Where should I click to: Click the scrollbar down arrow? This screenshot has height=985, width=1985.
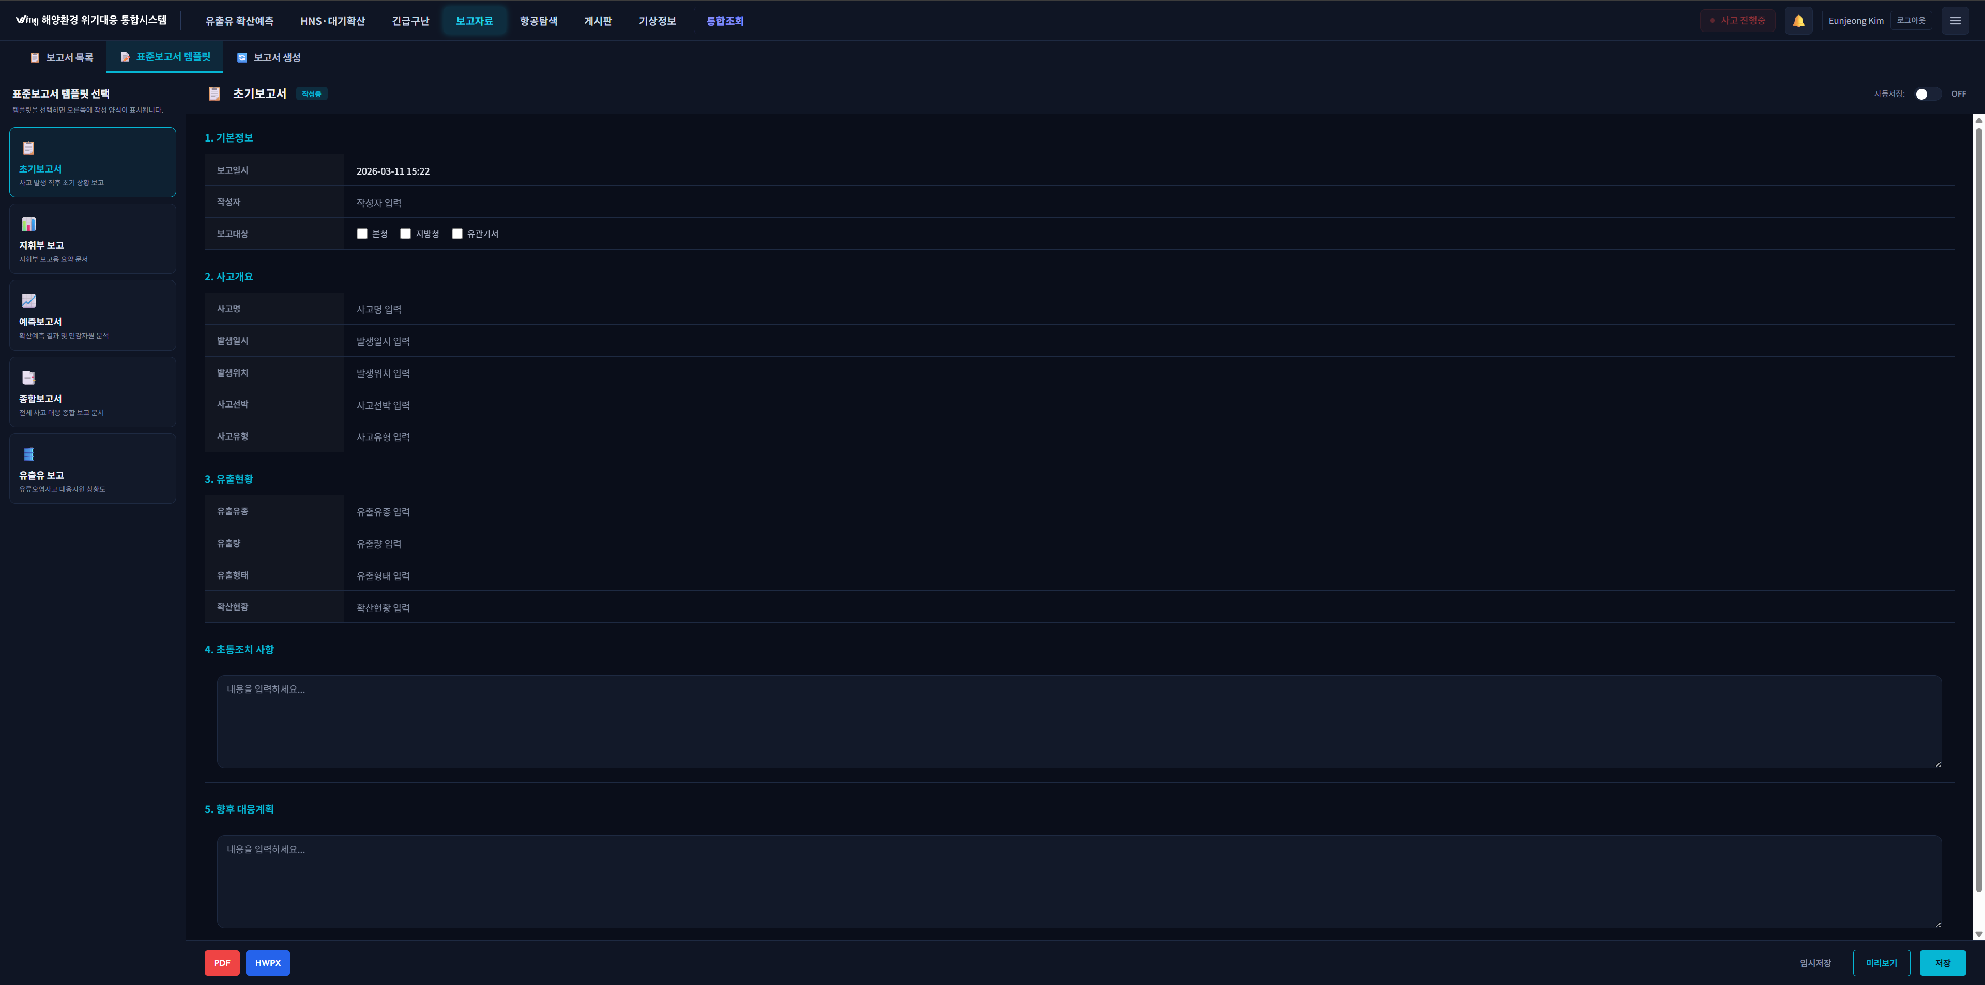pyautogui.click(x=1978, y=934)
